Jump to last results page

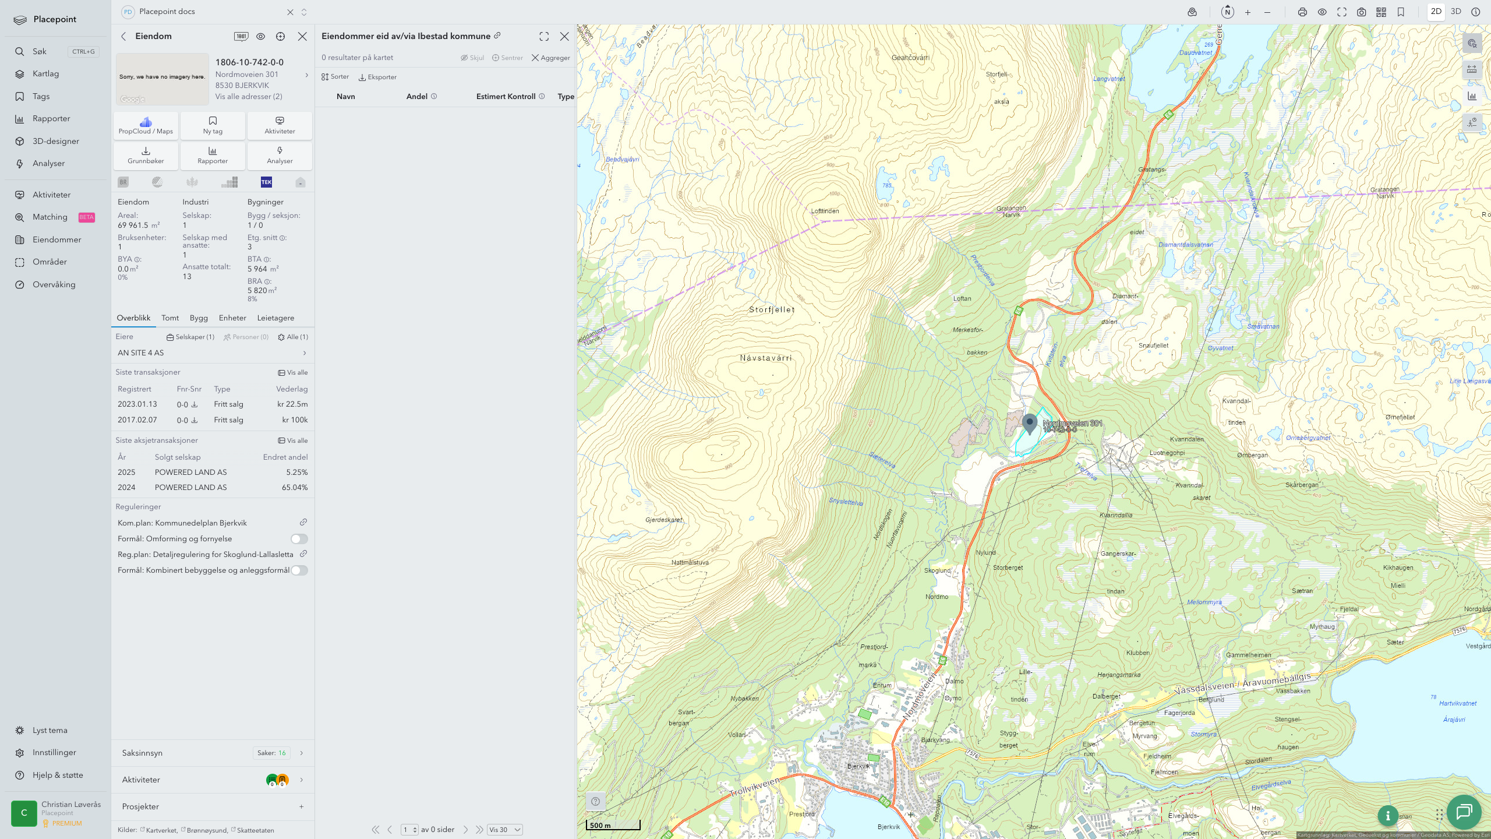coord(479,830)
